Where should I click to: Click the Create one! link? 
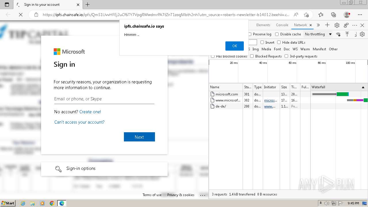click(x=90, y=112)
